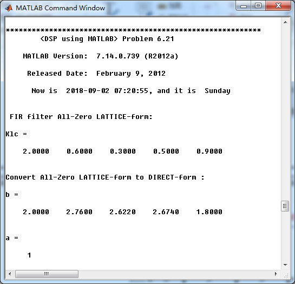
Task: Click the vertical scrollbar down arrow
Action: click(285, 265)
